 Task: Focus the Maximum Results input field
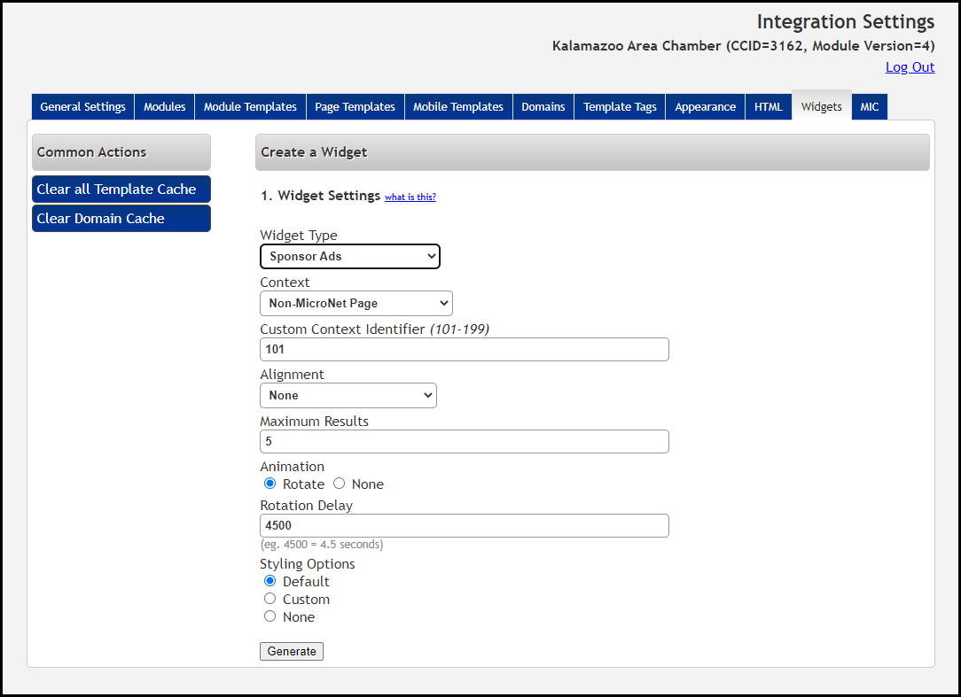(x=464, y=441)
